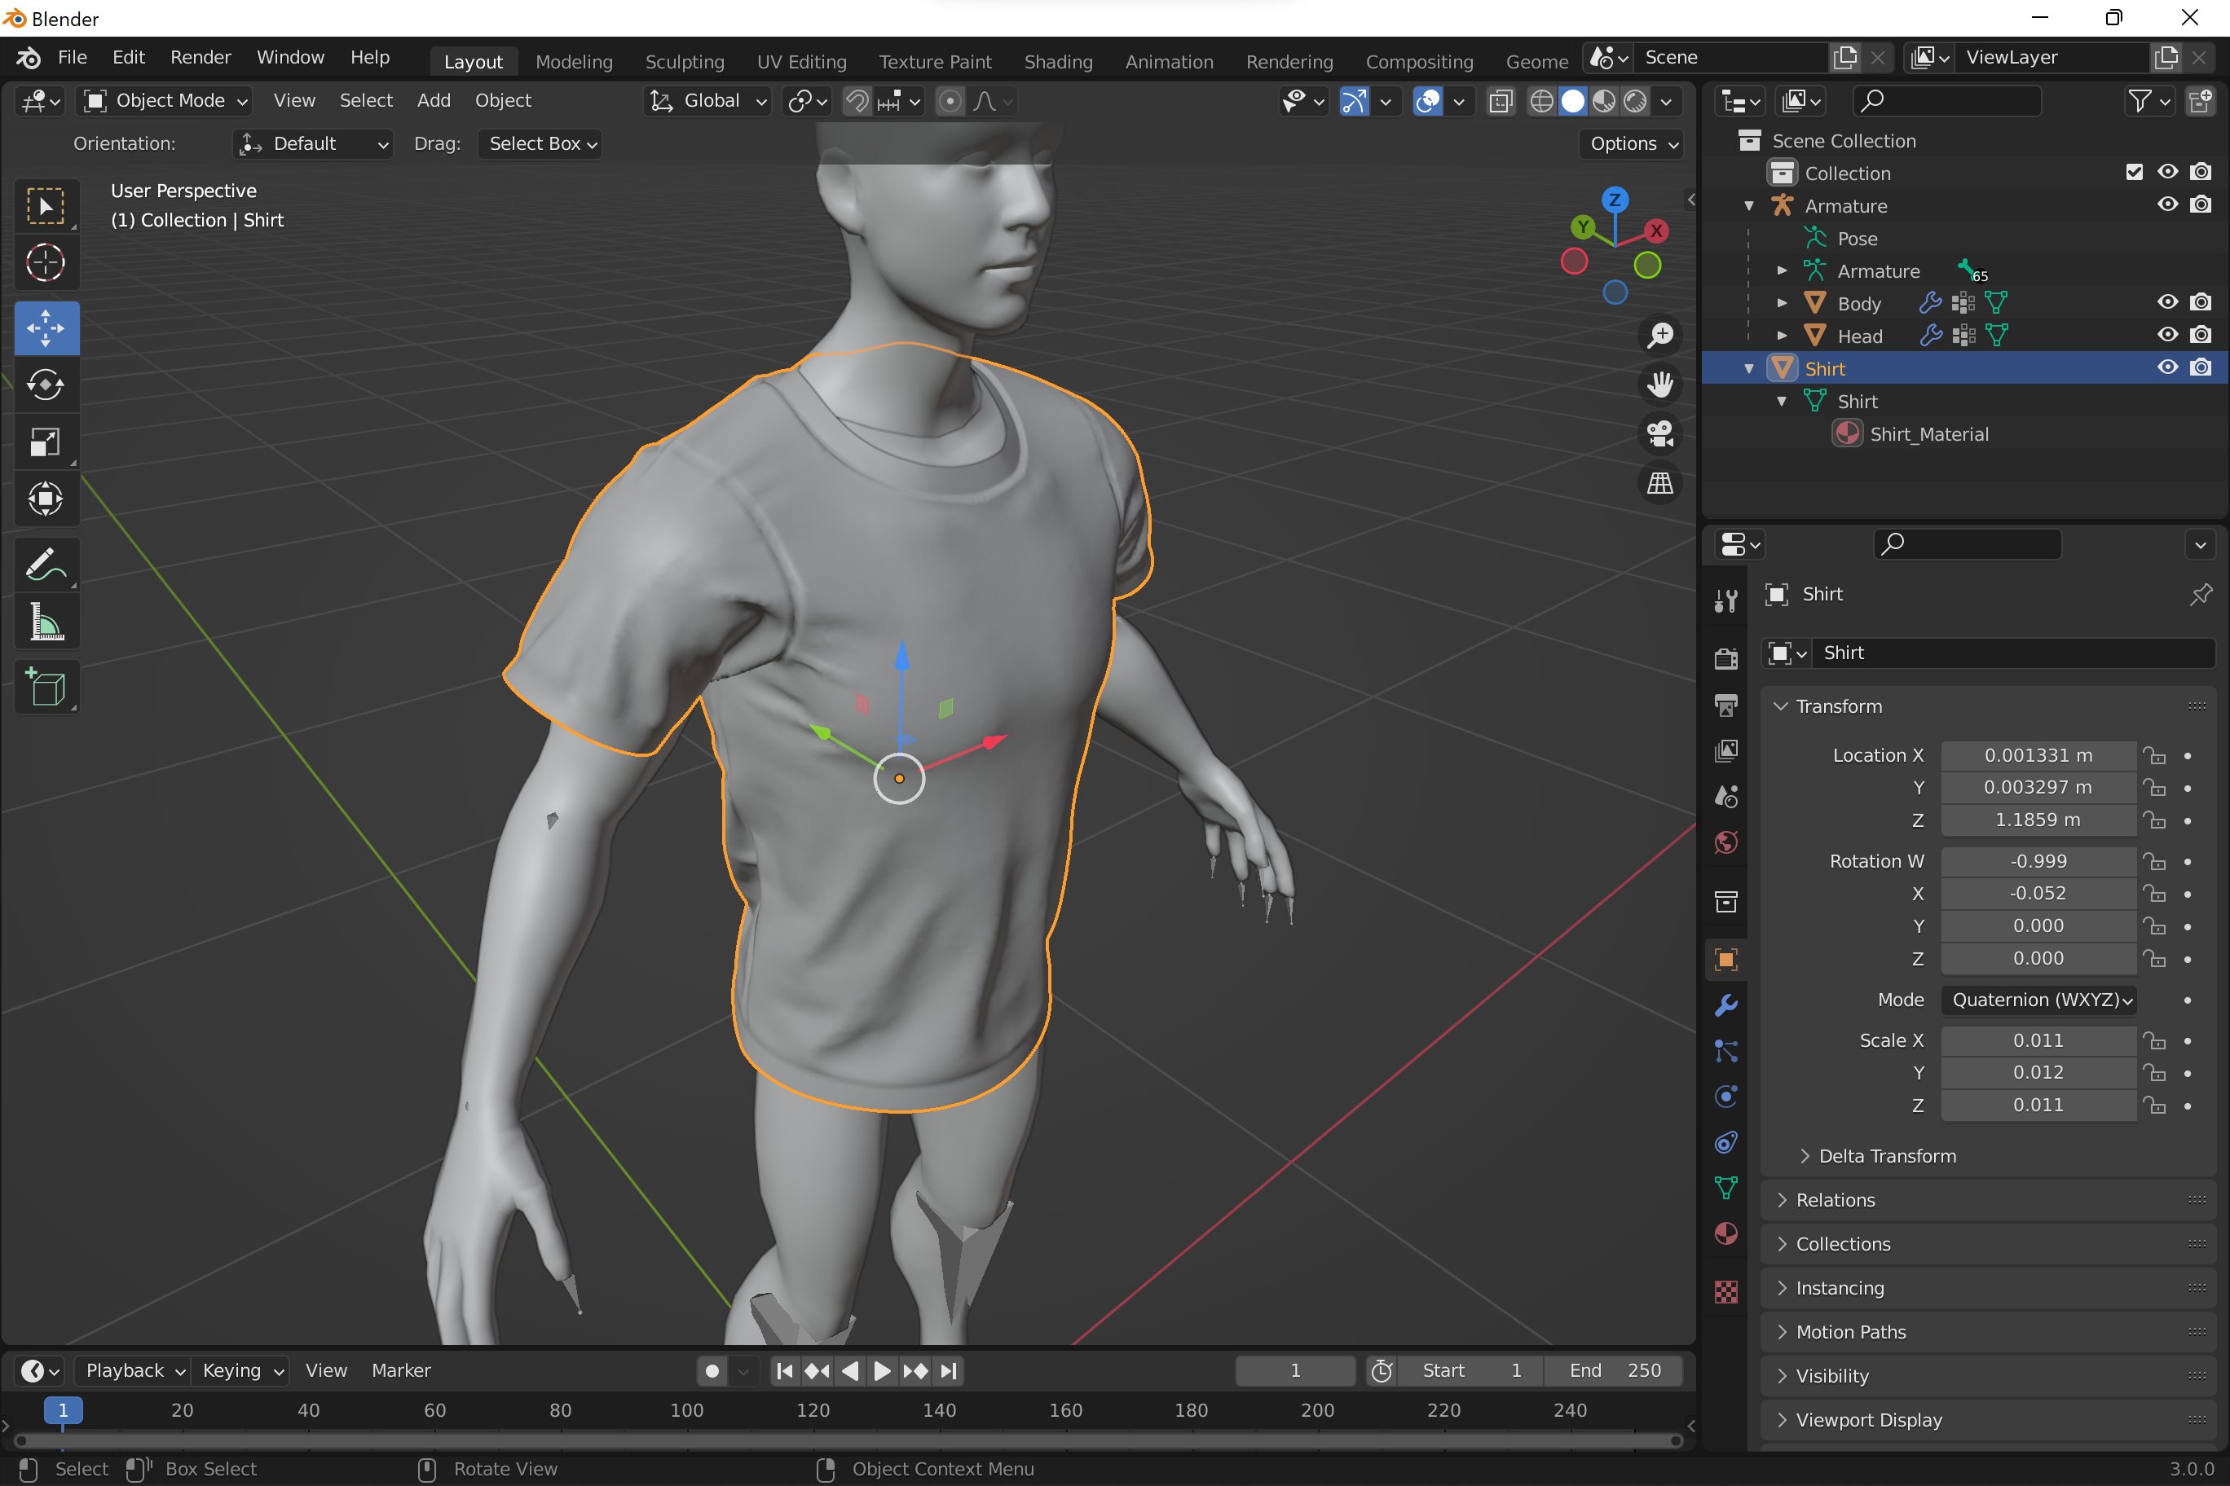The width and height of the screenshot is (2230, 1486).
Task: Open the File menu
Action: pos(72,58)
